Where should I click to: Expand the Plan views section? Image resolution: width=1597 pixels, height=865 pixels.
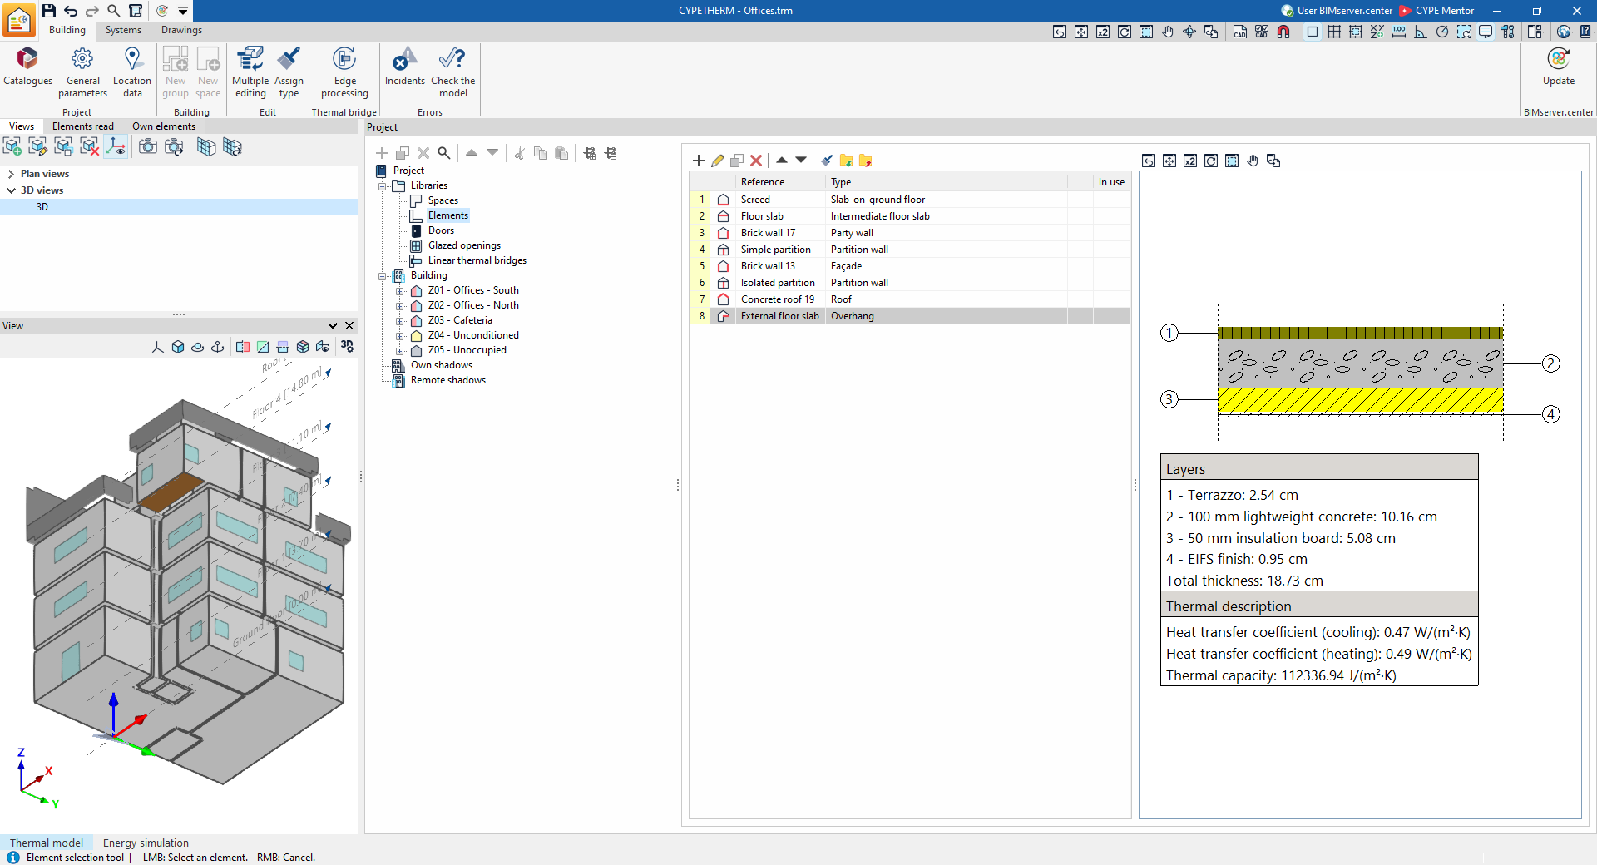(x=11, y=174)
